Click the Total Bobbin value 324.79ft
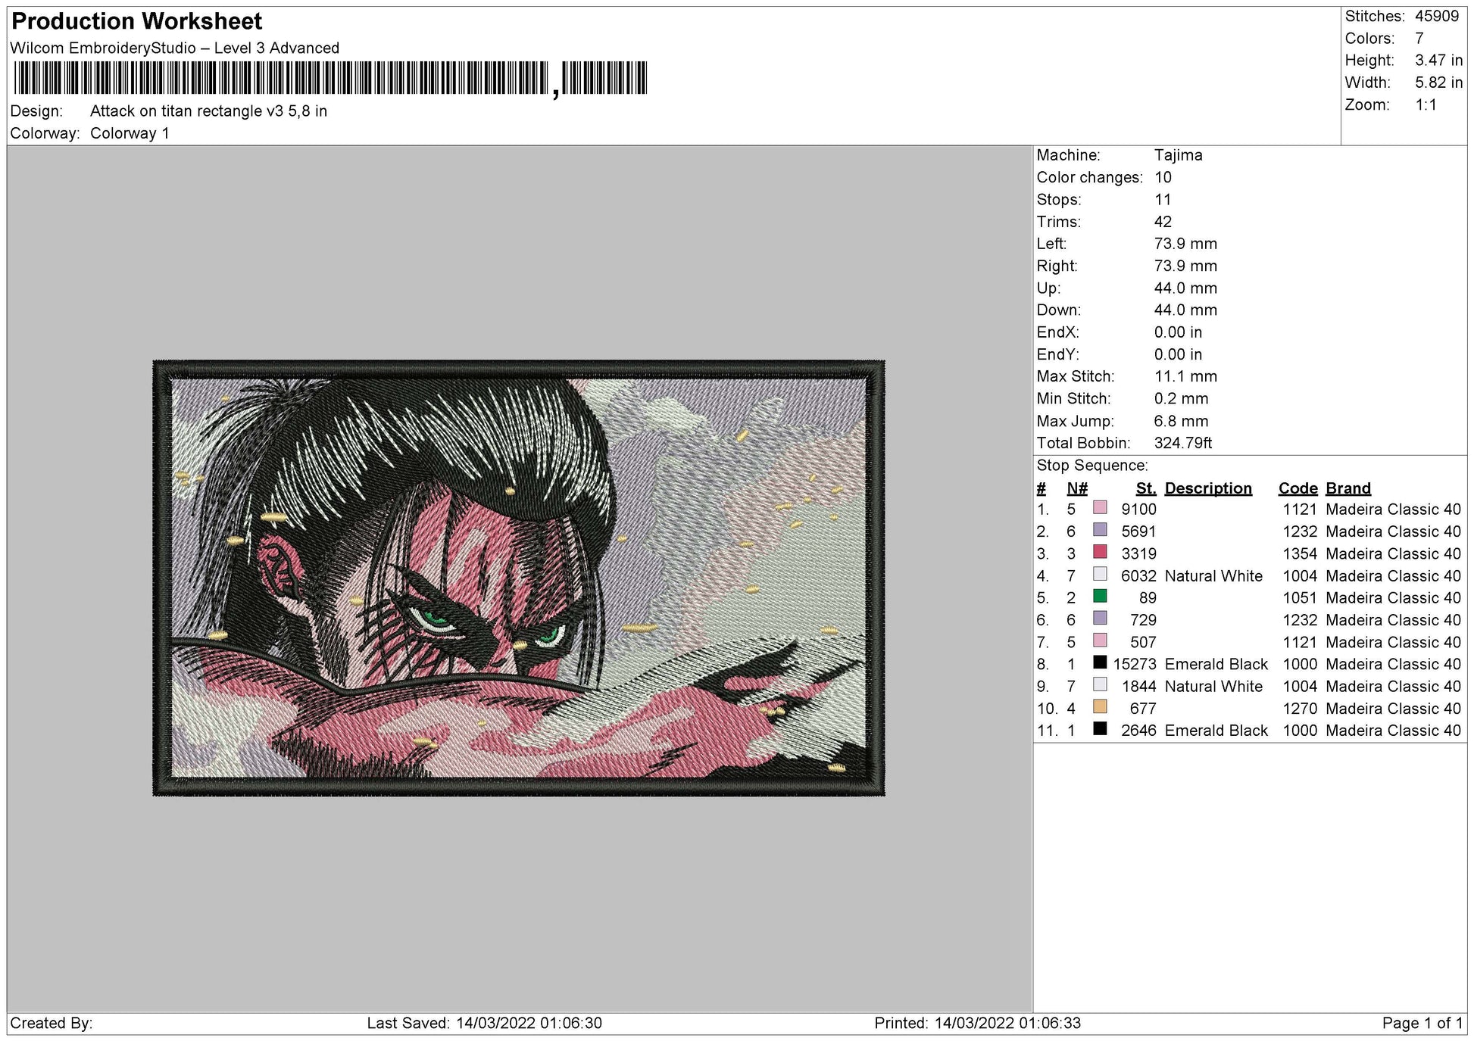 point(1183,443)
